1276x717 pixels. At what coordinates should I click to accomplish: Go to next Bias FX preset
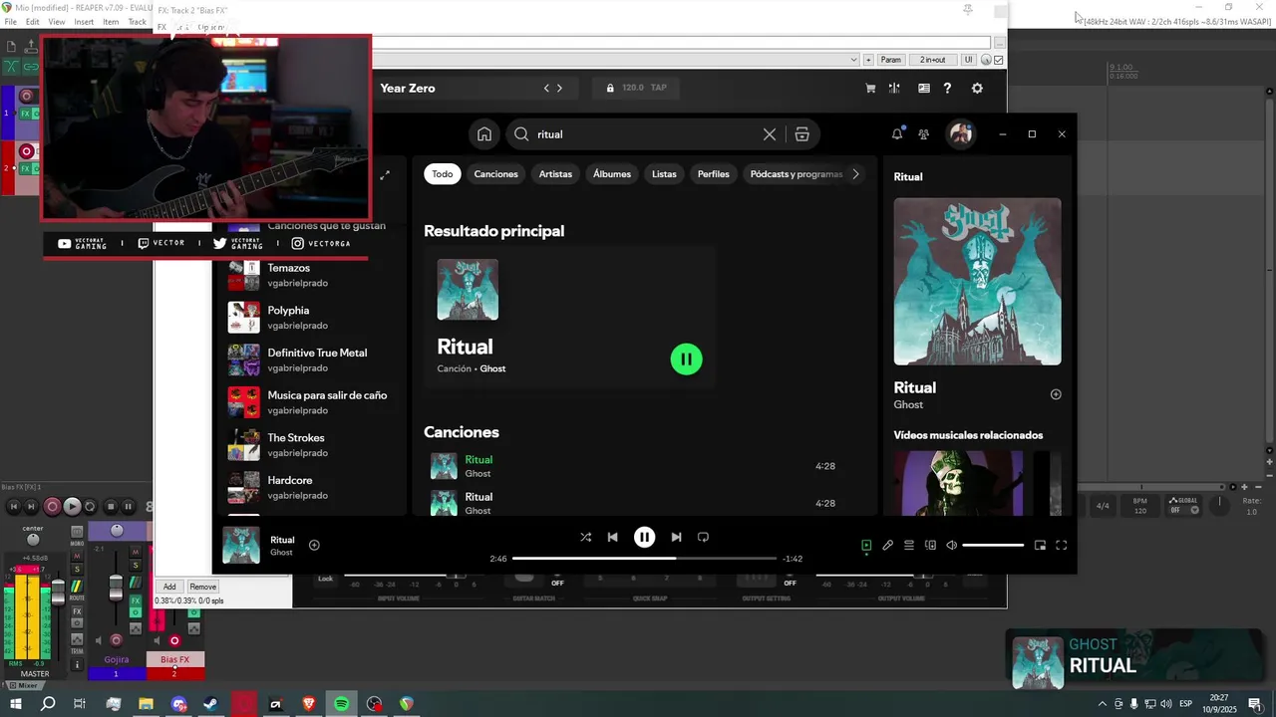point(559,88)
